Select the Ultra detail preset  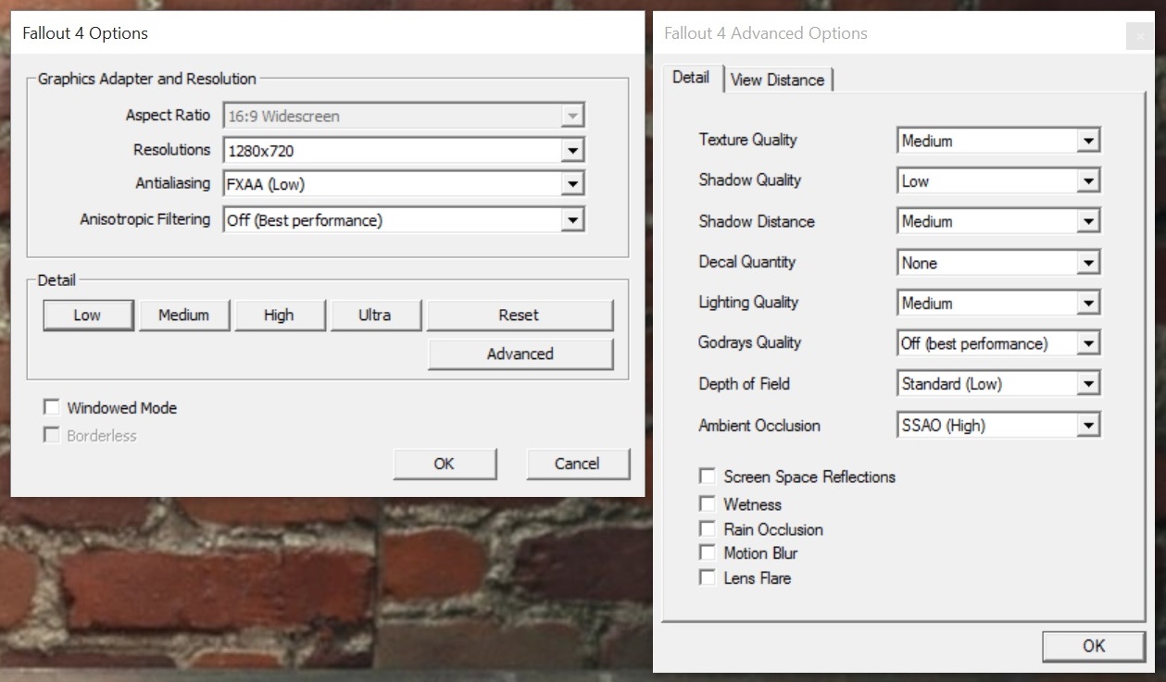pos(375,315)
